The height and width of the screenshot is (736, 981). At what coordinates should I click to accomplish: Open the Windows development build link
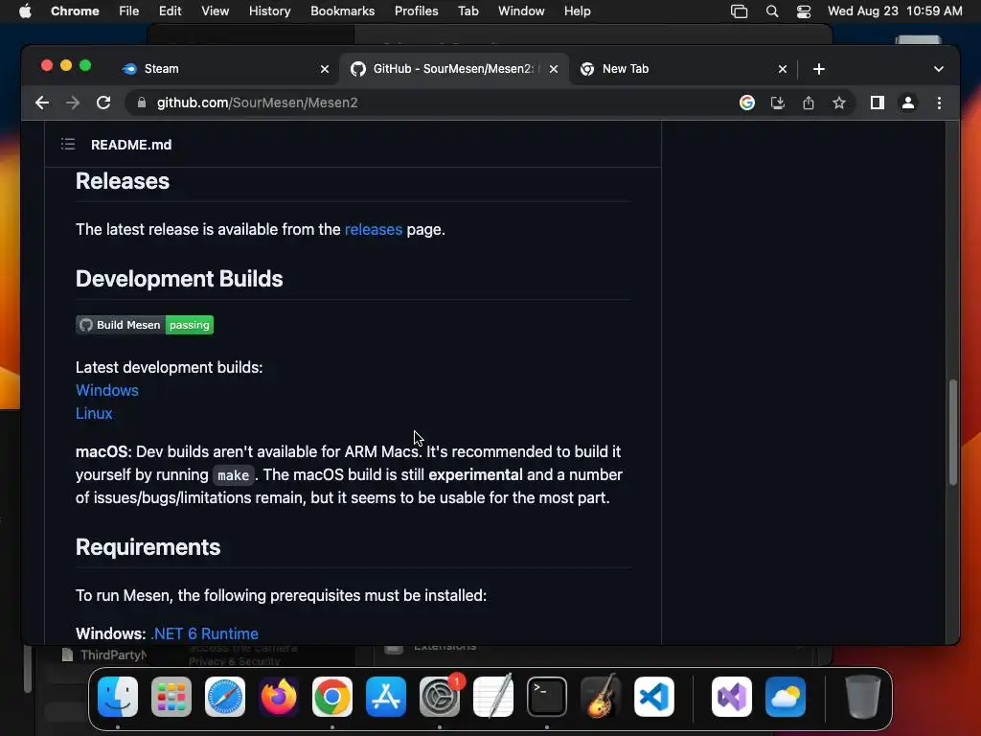[107, 391]
